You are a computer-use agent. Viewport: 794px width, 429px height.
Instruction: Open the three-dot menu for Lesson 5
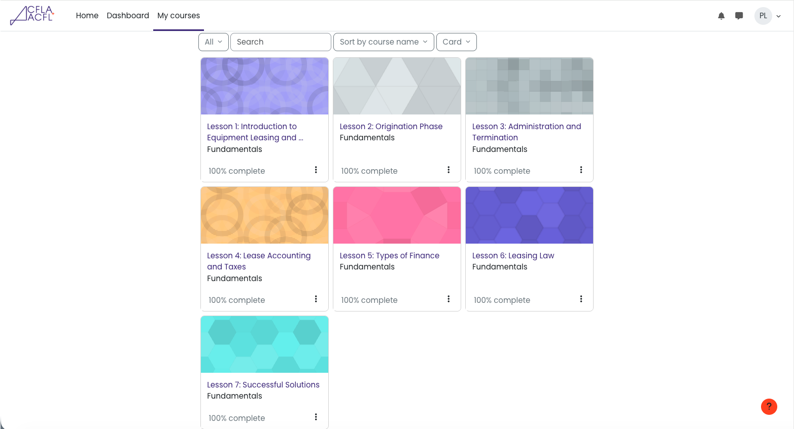pos(448,299)
